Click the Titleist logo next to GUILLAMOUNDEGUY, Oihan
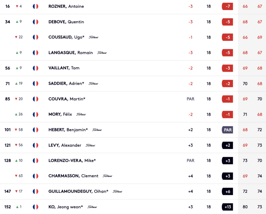 (117, 191)
